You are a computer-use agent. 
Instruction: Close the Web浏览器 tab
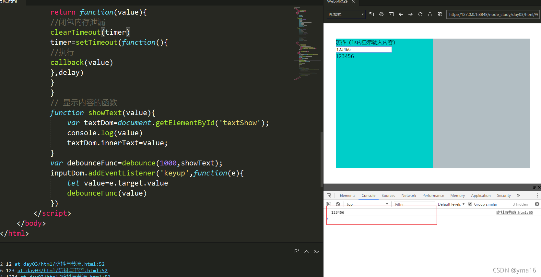pos(353,2)
